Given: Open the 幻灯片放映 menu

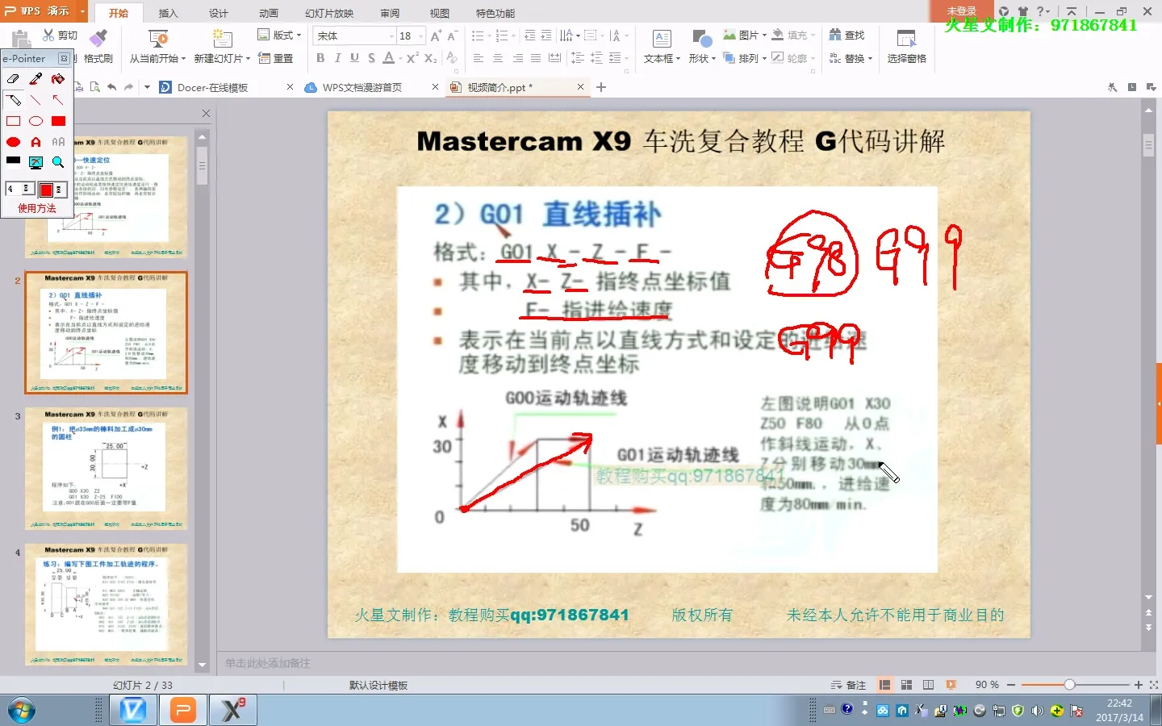Looking at the screenshot, I should [x=329, y=13].
